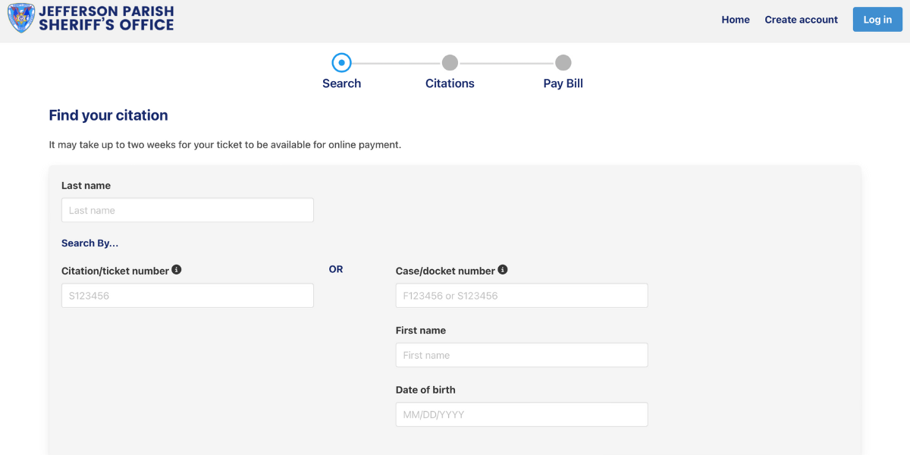Image resolution: width=910 pixels, height=455 pixels.
Task: Click the Citations step label
Action: point(450,83)
